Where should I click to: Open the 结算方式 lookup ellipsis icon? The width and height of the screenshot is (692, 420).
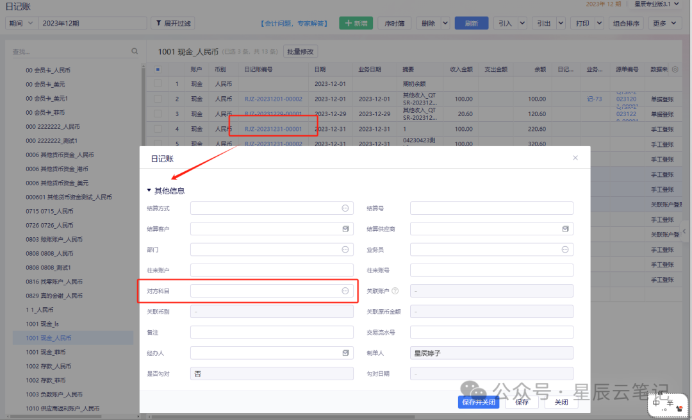click(345, 208)
